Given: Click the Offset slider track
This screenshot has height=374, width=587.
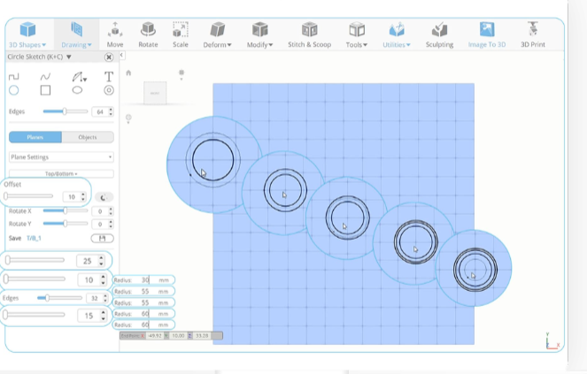Looking at the screenshot, I should click(28, 196).
